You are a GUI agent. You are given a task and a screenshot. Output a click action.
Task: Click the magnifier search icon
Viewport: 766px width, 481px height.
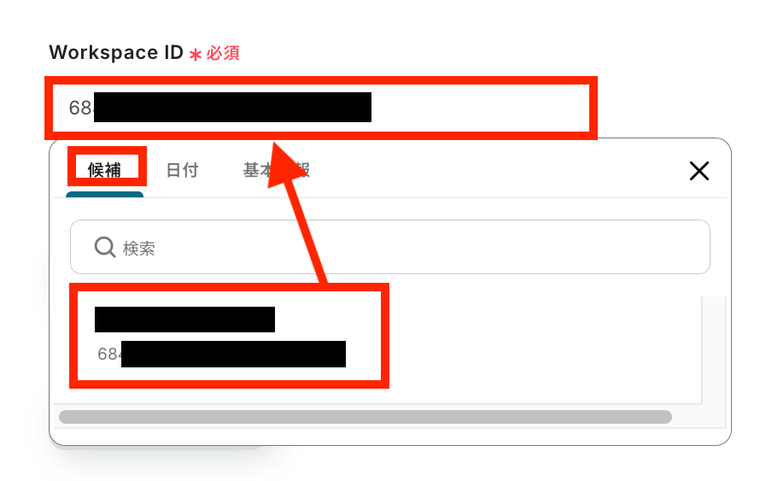coord(104,248)
